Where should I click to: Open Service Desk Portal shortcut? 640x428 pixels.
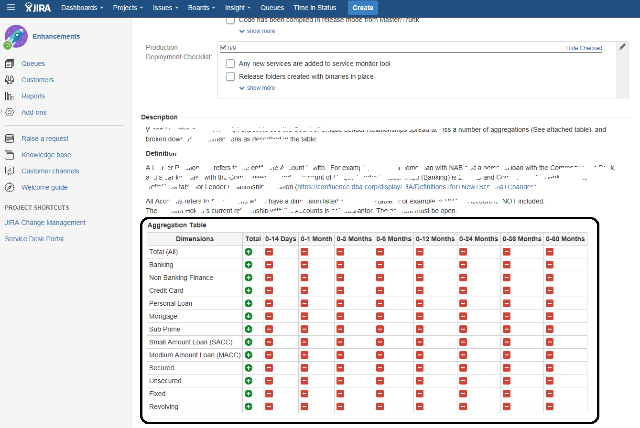[x=34, y=239]
